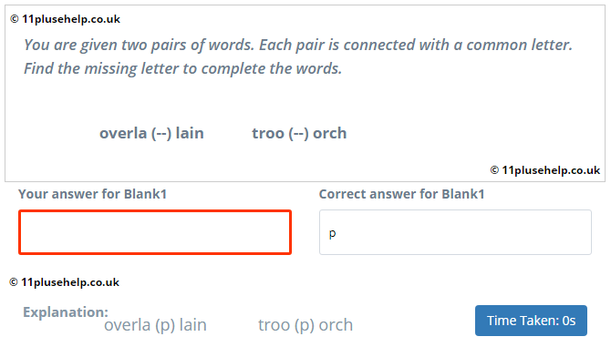Select the 'Your answer for Blank1' label
Image resolution: width=611 pixels, height=347 pixels.
(92, 194)
